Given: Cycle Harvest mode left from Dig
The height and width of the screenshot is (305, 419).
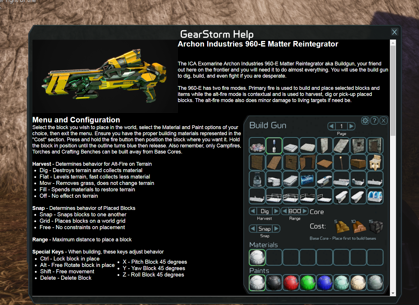Looking at the screenshot, I should [253, 211].
